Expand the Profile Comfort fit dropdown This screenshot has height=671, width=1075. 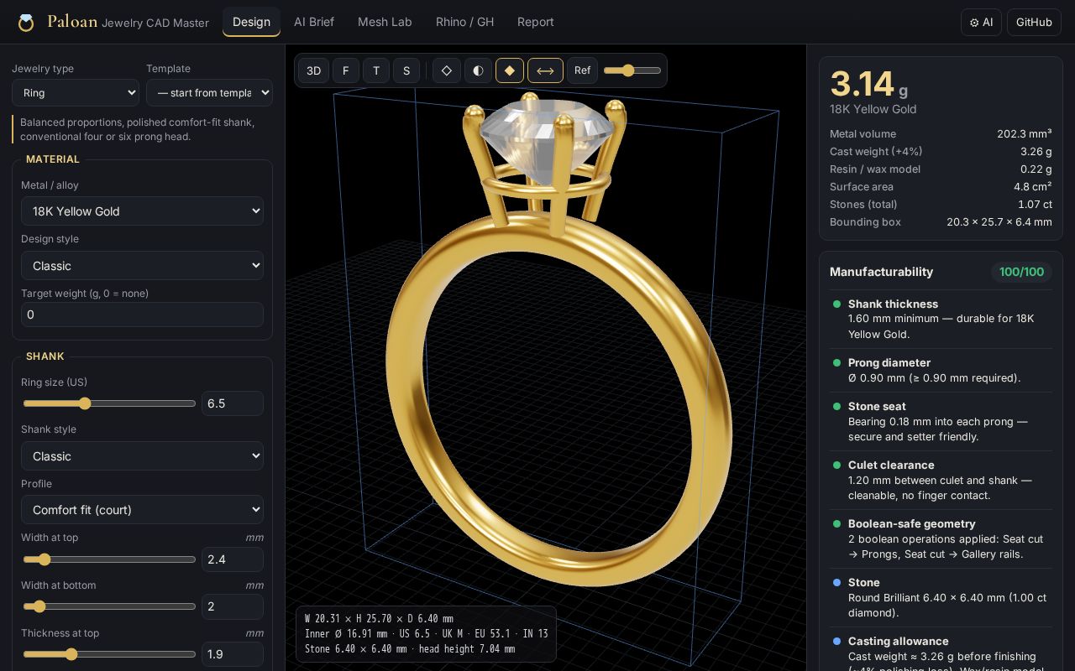[142, 510]
